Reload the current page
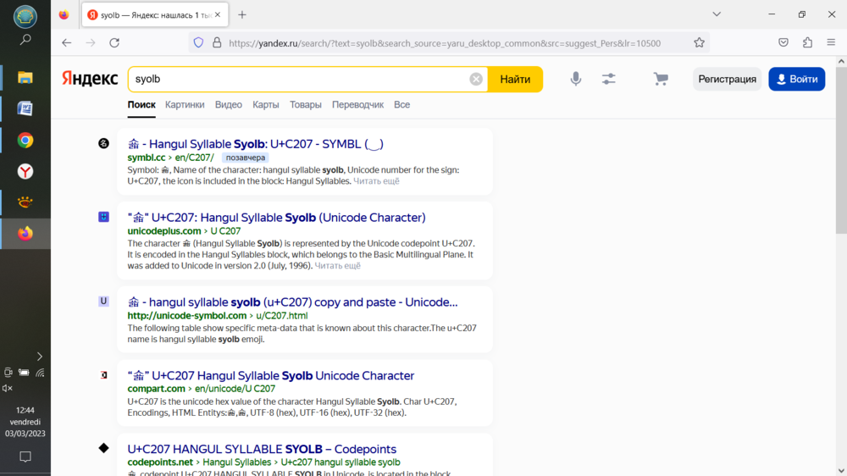The image size is (847, 476). 114,42
